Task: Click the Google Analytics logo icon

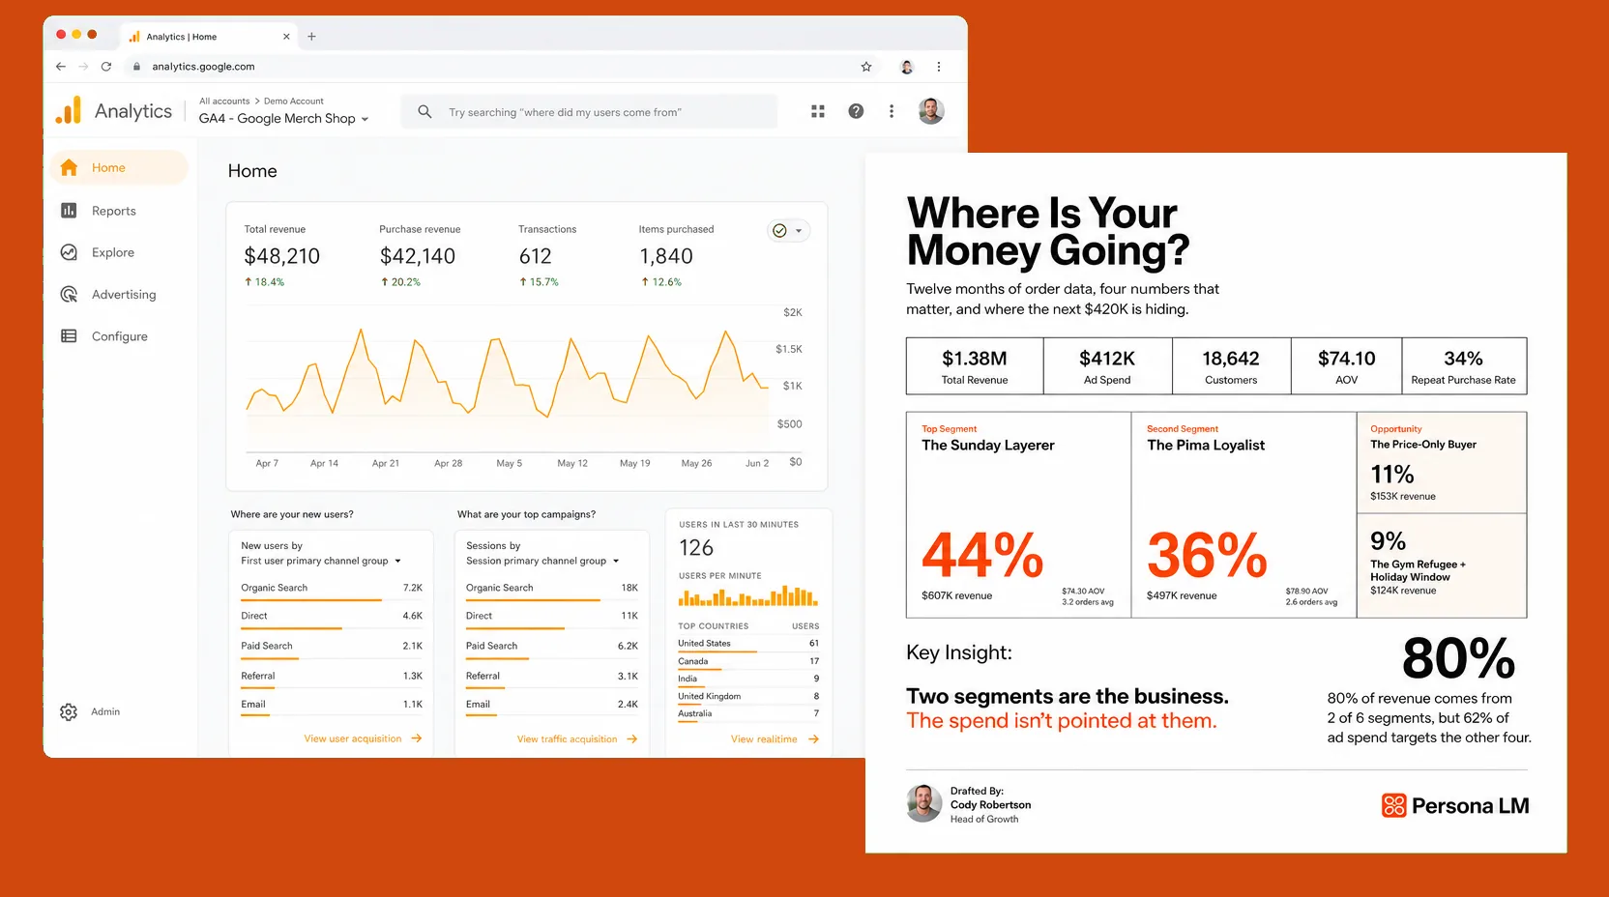Action: pos(68,110)
